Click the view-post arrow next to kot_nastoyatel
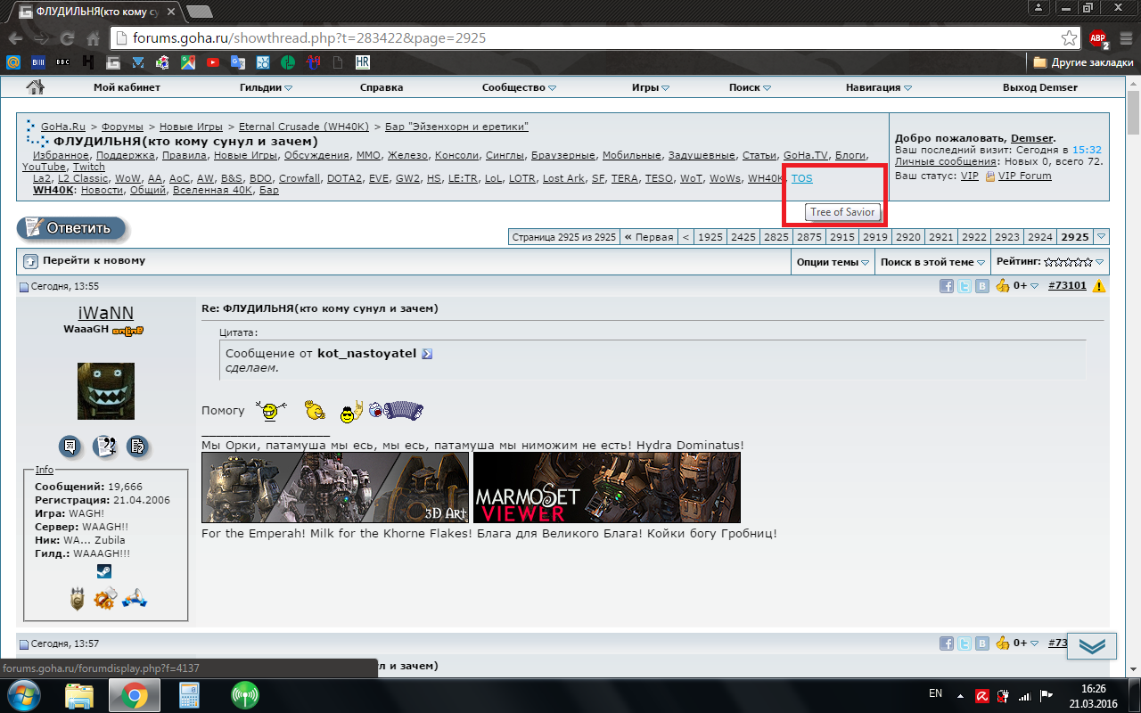Viewport: 1141px width, 713px height. tap(427, 354)
